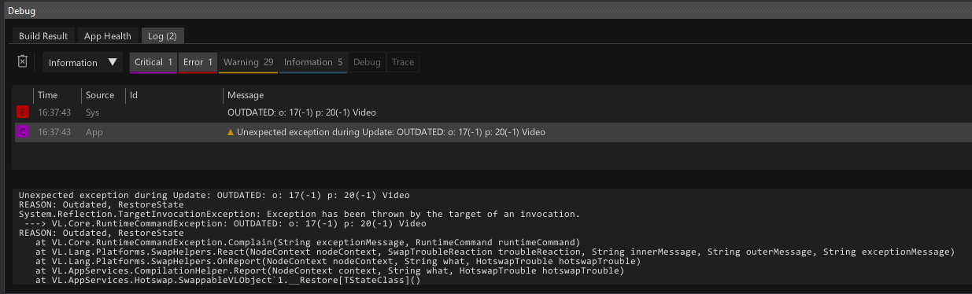Toggle the Trace filter

coord(402,63)
